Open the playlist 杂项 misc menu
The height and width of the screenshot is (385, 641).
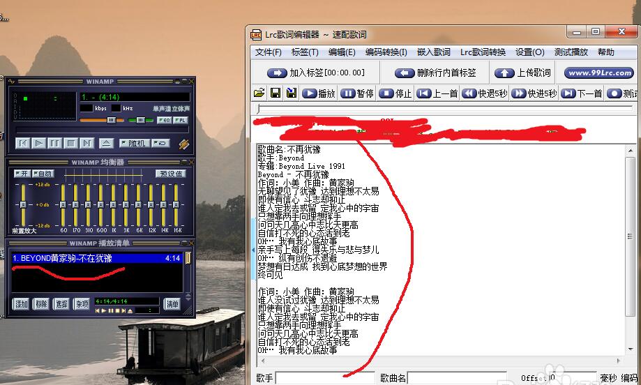(82, 304)
